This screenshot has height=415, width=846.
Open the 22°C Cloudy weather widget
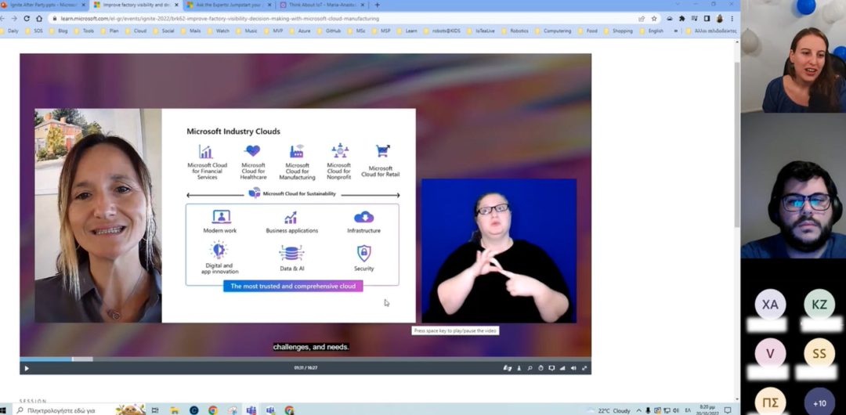coord(609,410)
